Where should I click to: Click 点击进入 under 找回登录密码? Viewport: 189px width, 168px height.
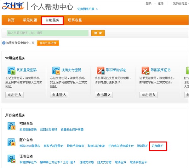14,95
